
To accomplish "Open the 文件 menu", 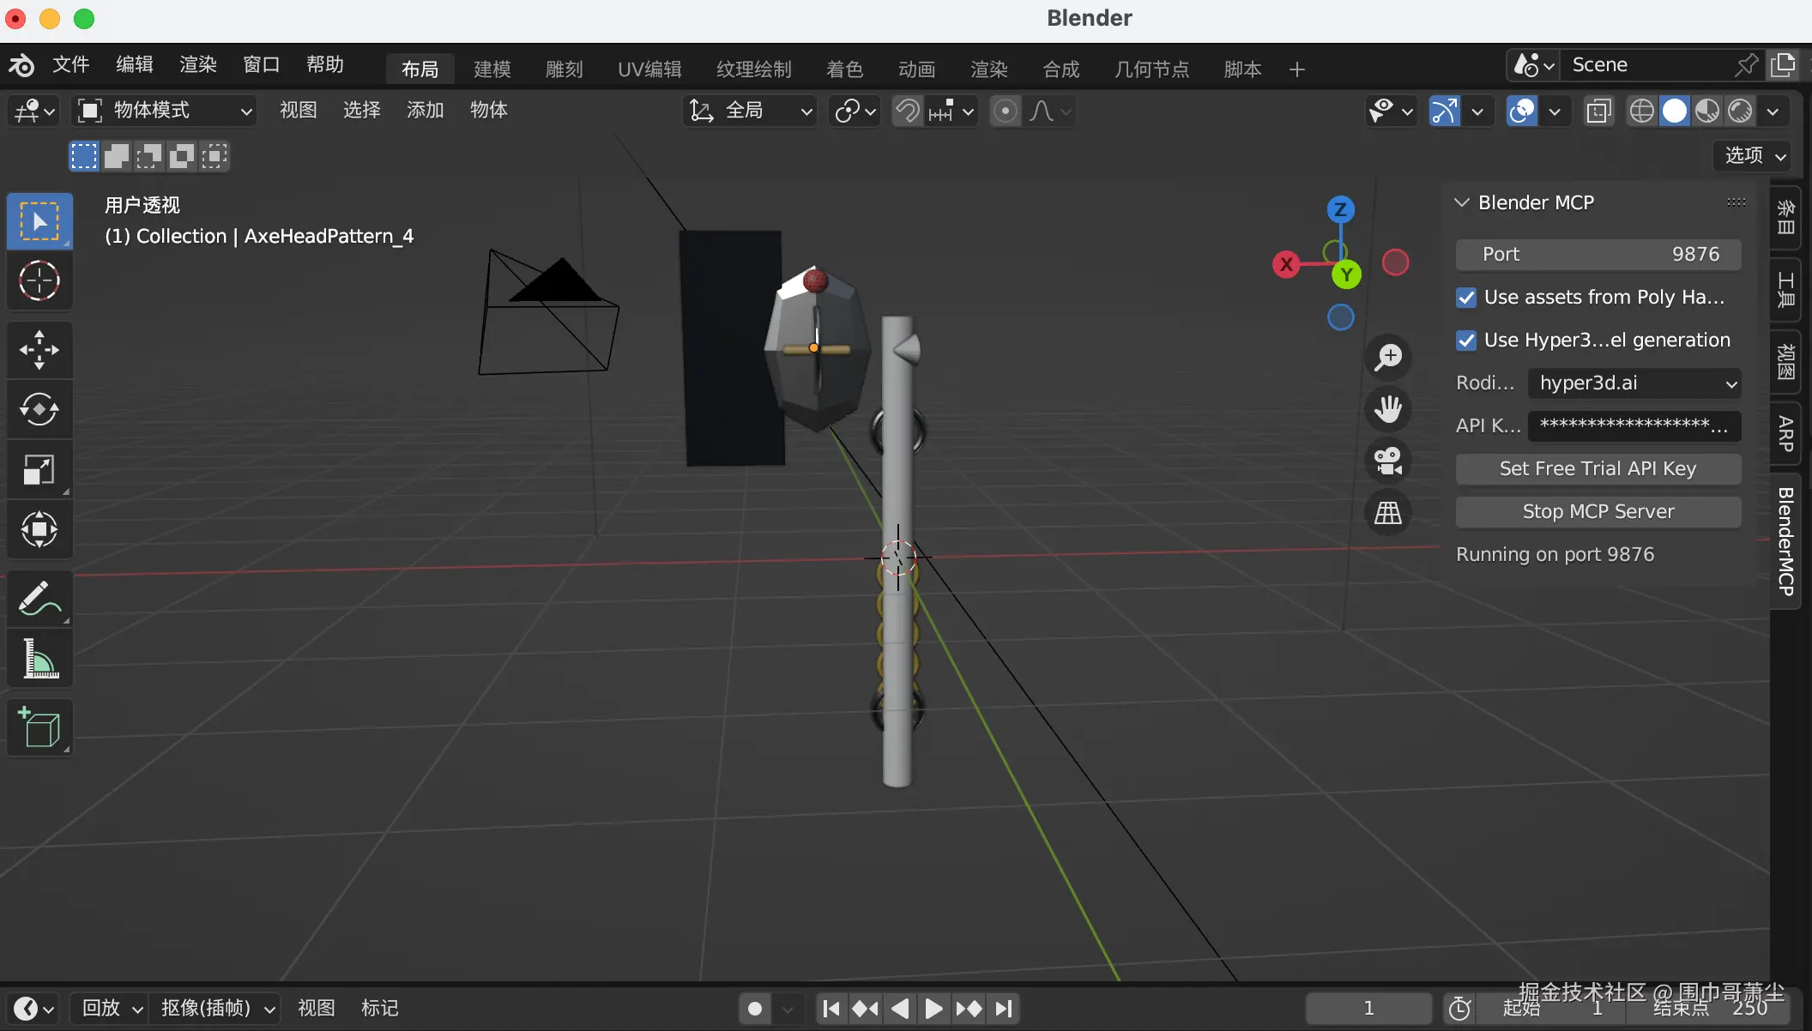I will (x=70, y=65).
